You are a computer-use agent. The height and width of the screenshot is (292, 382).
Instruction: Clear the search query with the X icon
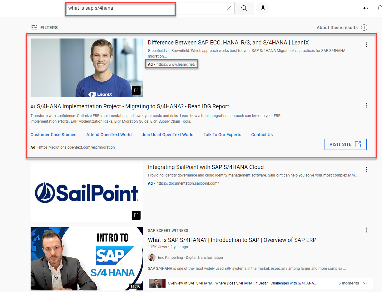228,8
